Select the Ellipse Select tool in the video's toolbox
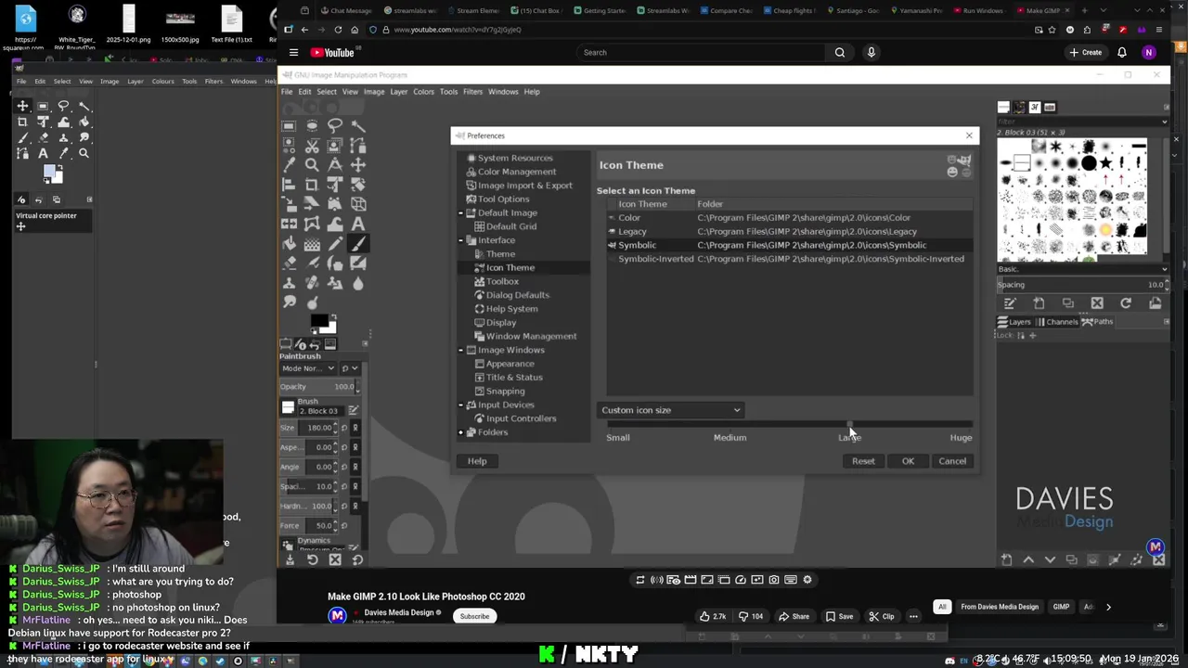Viewport: 1188px width, 668px height. point(312,126)
